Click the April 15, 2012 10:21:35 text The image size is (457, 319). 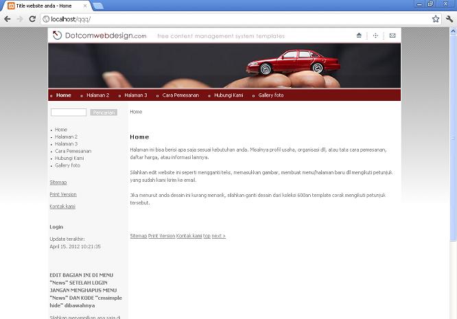coord(75,246)
